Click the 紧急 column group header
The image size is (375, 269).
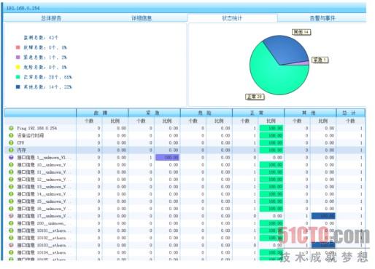point(154,113)
